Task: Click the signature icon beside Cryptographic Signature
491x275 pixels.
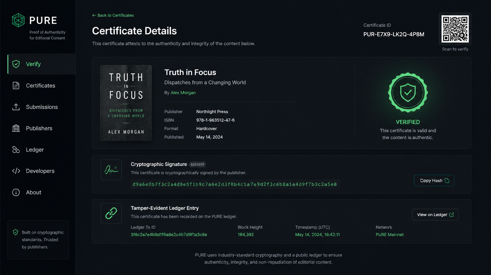Action: click(x=111, y=170)
